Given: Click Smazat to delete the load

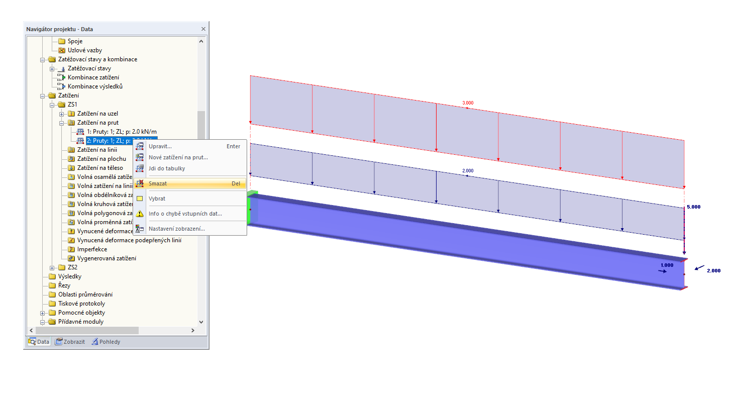Looking at the screenshot, I should tap(190, 183).
